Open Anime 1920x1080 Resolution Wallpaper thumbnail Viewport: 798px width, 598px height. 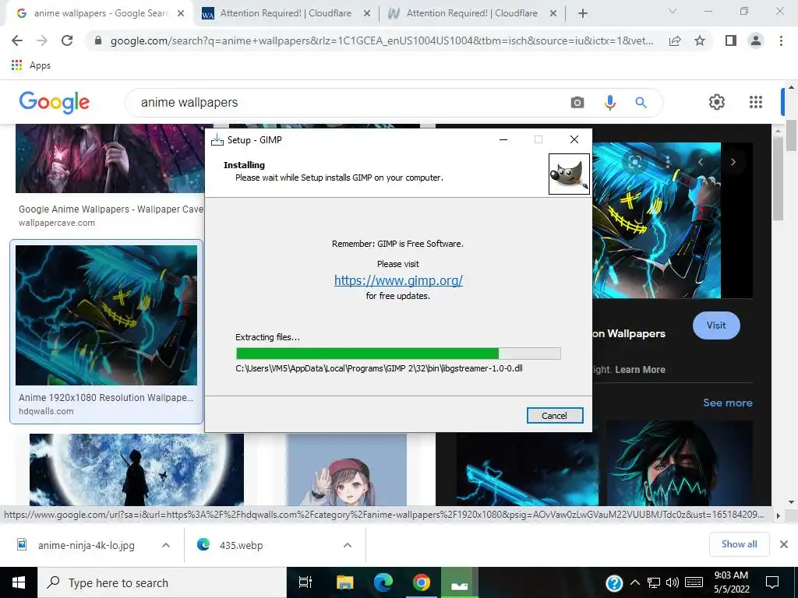[106, 315]
